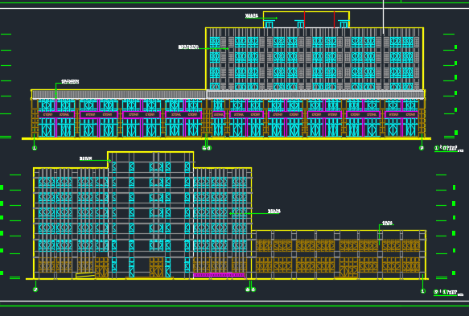Select the paired axis bubbles under upper elevation center
469x316 pixels.
[207, 148]
